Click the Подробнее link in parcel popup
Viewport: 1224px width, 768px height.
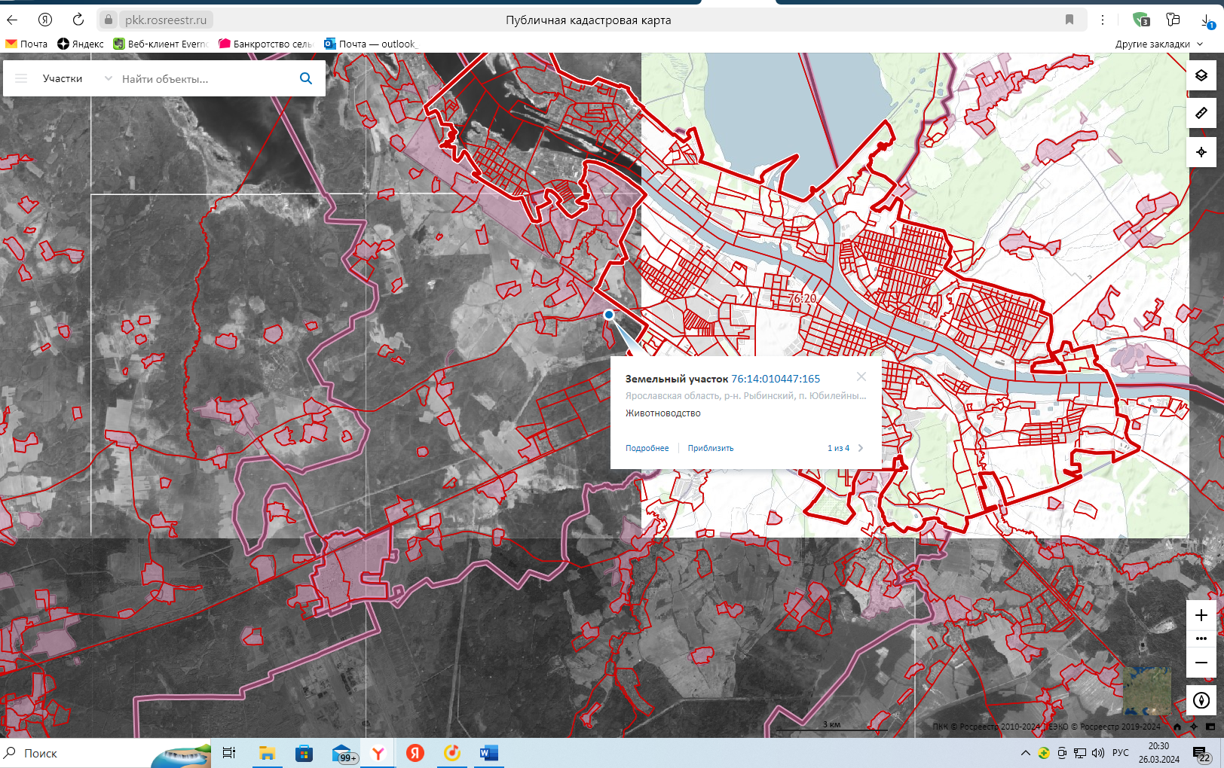647,448
